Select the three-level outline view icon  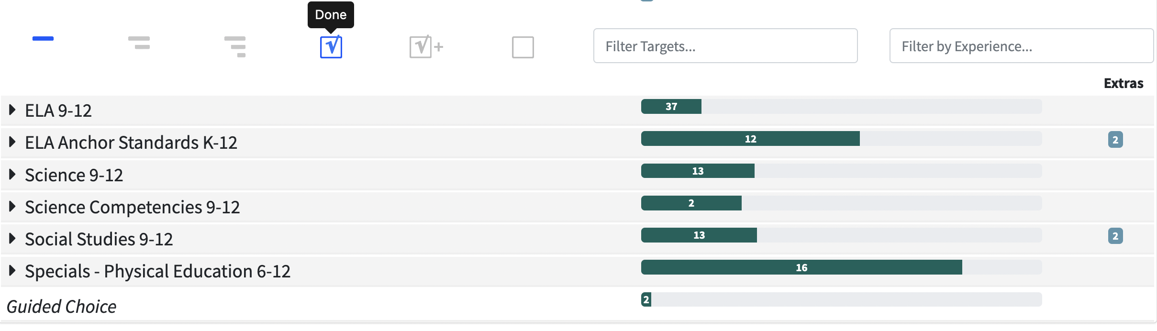tap(235, 46)
